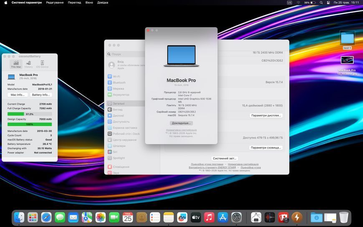Viewport: 363px width, 227px height.
Task: Click the 38% battery status icon
Action: 310,3
